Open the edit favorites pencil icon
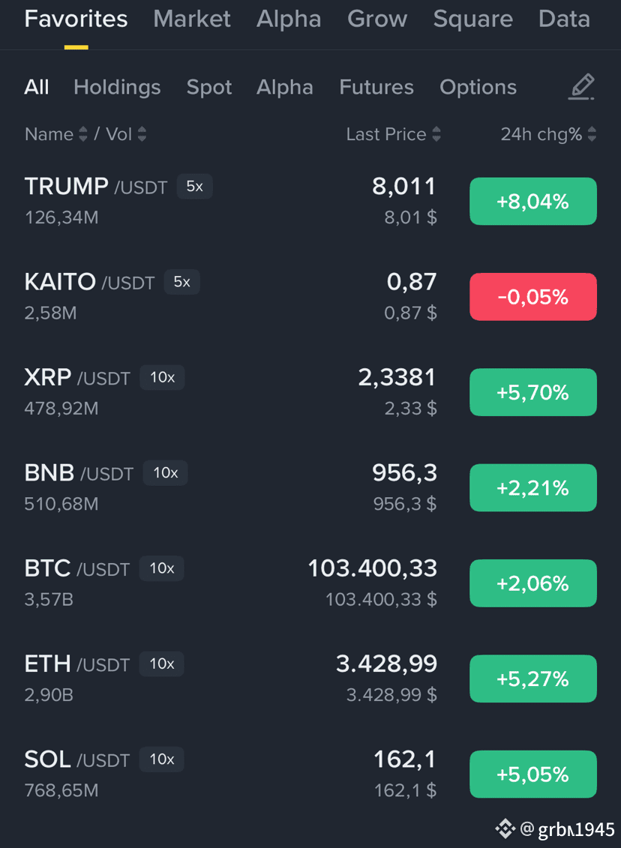 581,87
